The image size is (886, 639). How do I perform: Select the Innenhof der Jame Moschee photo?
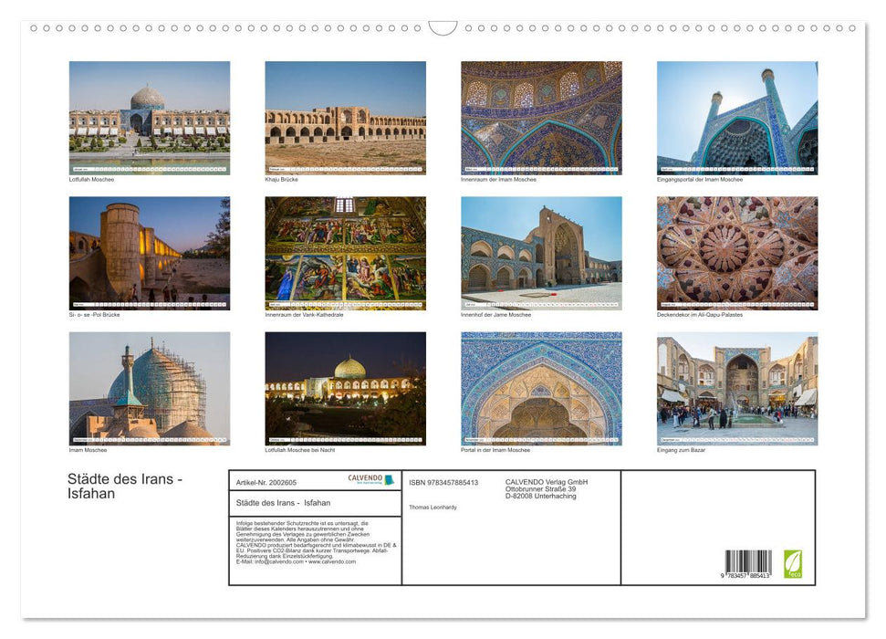pos(541,251)
